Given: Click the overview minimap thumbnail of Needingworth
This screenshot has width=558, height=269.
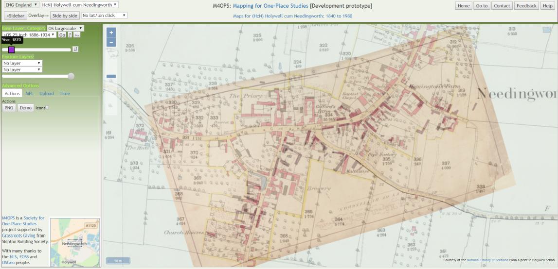Looking at the screenshot, I should tap(75, 243).
